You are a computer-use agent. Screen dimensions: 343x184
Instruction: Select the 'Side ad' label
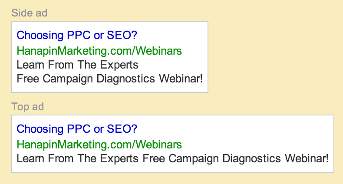pos(30,13)
